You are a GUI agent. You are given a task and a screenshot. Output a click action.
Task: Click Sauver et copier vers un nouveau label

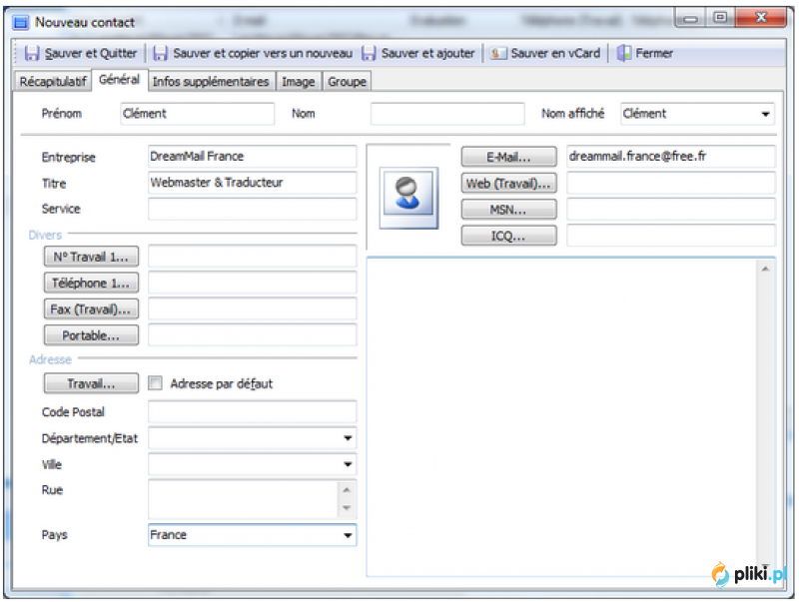263,53
